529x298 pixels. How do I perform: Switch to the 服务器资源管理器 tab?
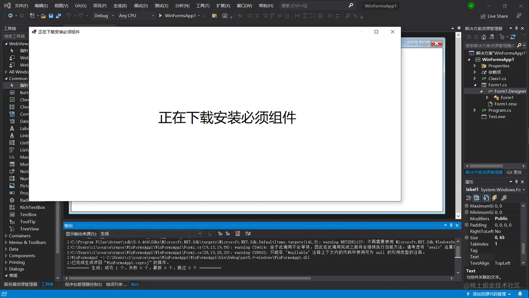pos(21,284)
